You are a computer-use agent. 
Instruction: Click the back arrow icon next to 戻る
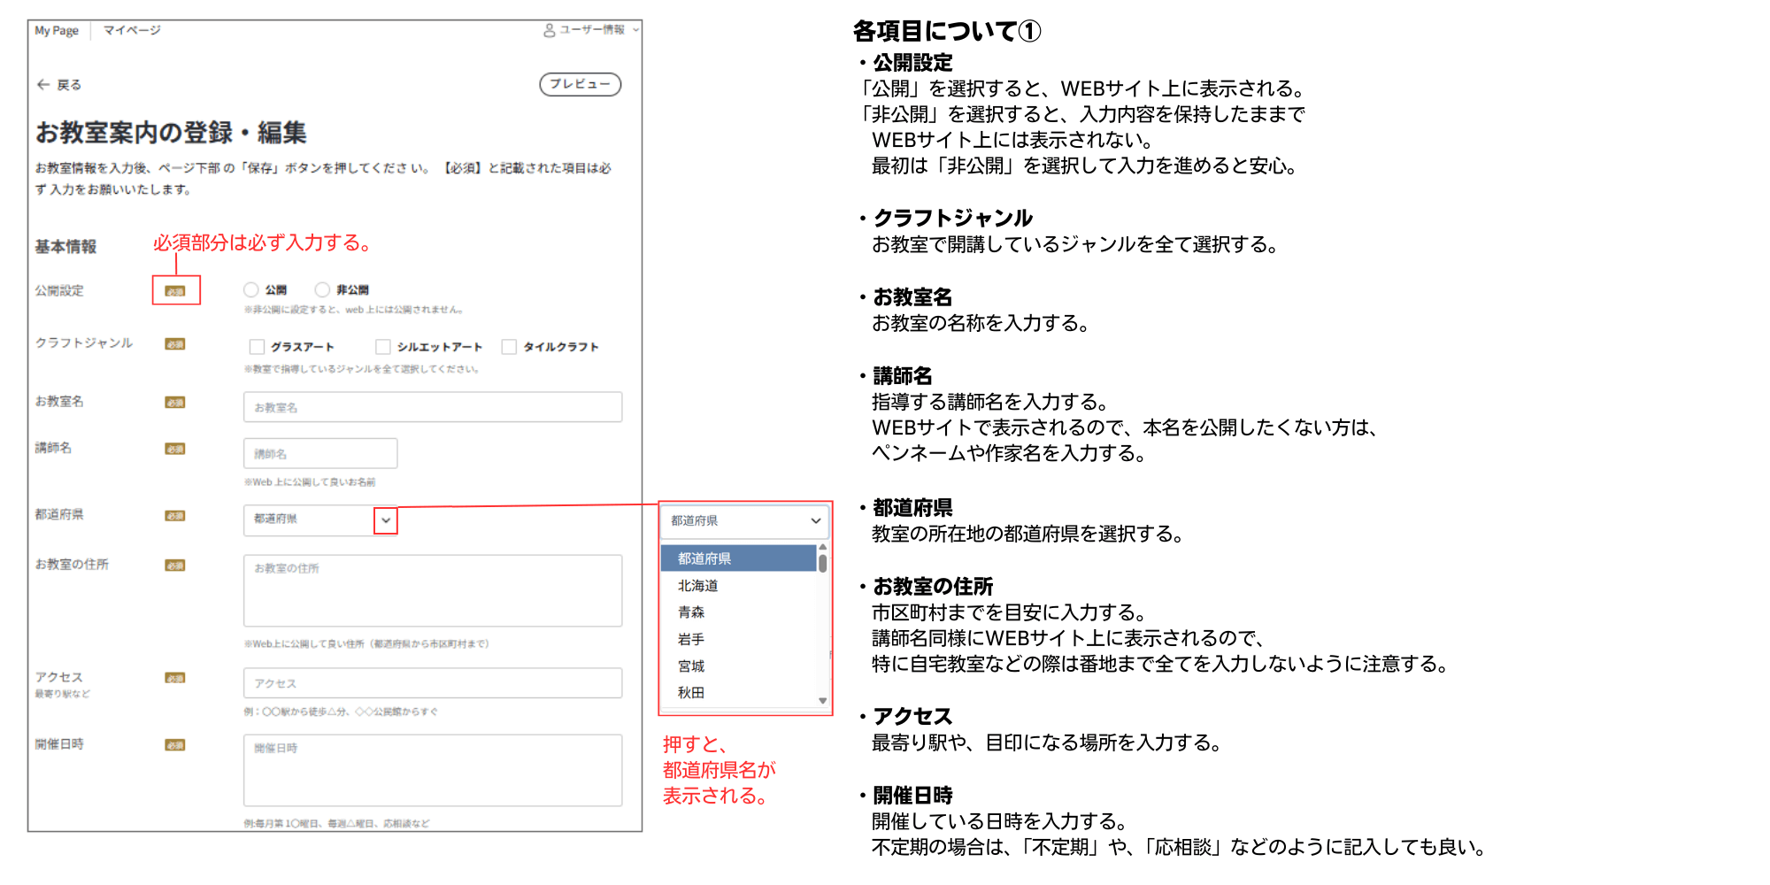coord(42,85)
